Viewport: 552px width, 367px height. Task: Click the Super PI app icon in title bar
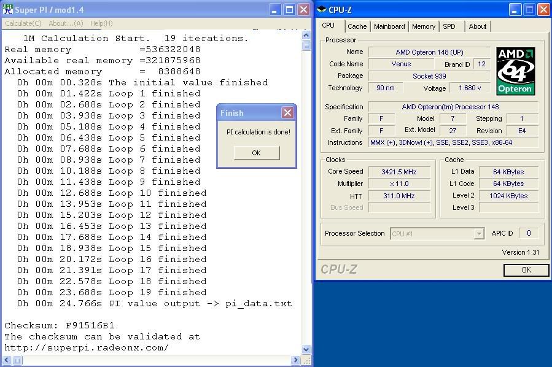7,9
